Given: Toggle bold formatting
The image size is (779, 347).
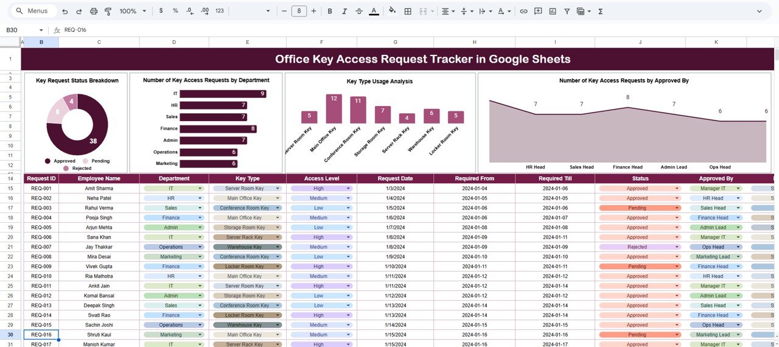Looking at the screenshot, I should (330, 11).
